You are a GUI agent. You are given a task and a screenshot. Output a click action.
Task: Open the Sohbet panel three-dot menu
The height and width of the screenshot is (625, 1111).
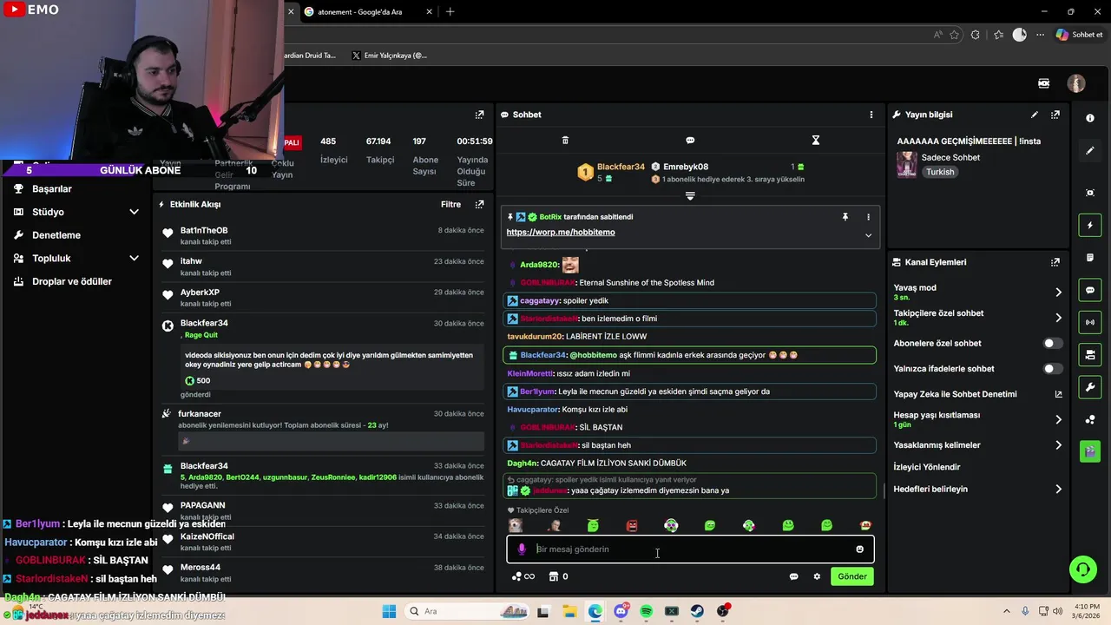[871, 115]
